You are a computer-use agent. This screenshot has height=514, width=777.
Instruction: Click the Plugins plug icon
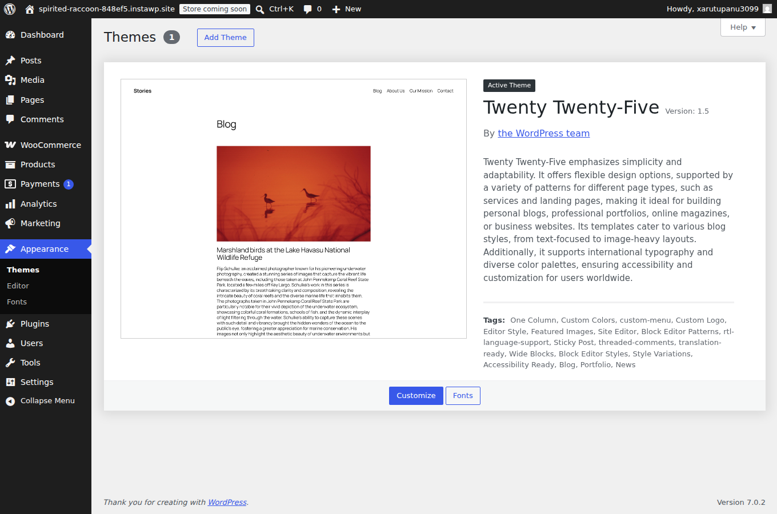point(10,324)
